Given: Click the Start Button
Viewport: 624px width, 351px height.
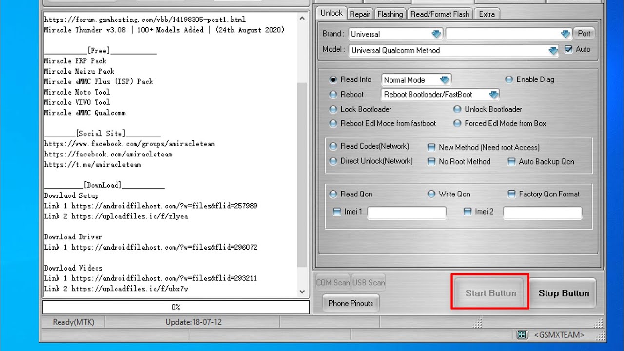Looking at the screenshot, I should [490, 293].
